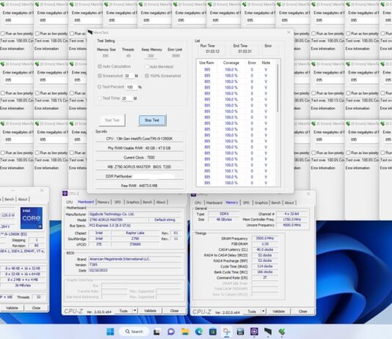392x339 pixels.
Task: Click the Start Test button
Action: (112, 120)
